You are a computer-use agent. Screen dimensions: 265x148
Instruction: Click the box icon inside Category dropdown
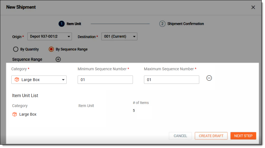tap(17, 79)
